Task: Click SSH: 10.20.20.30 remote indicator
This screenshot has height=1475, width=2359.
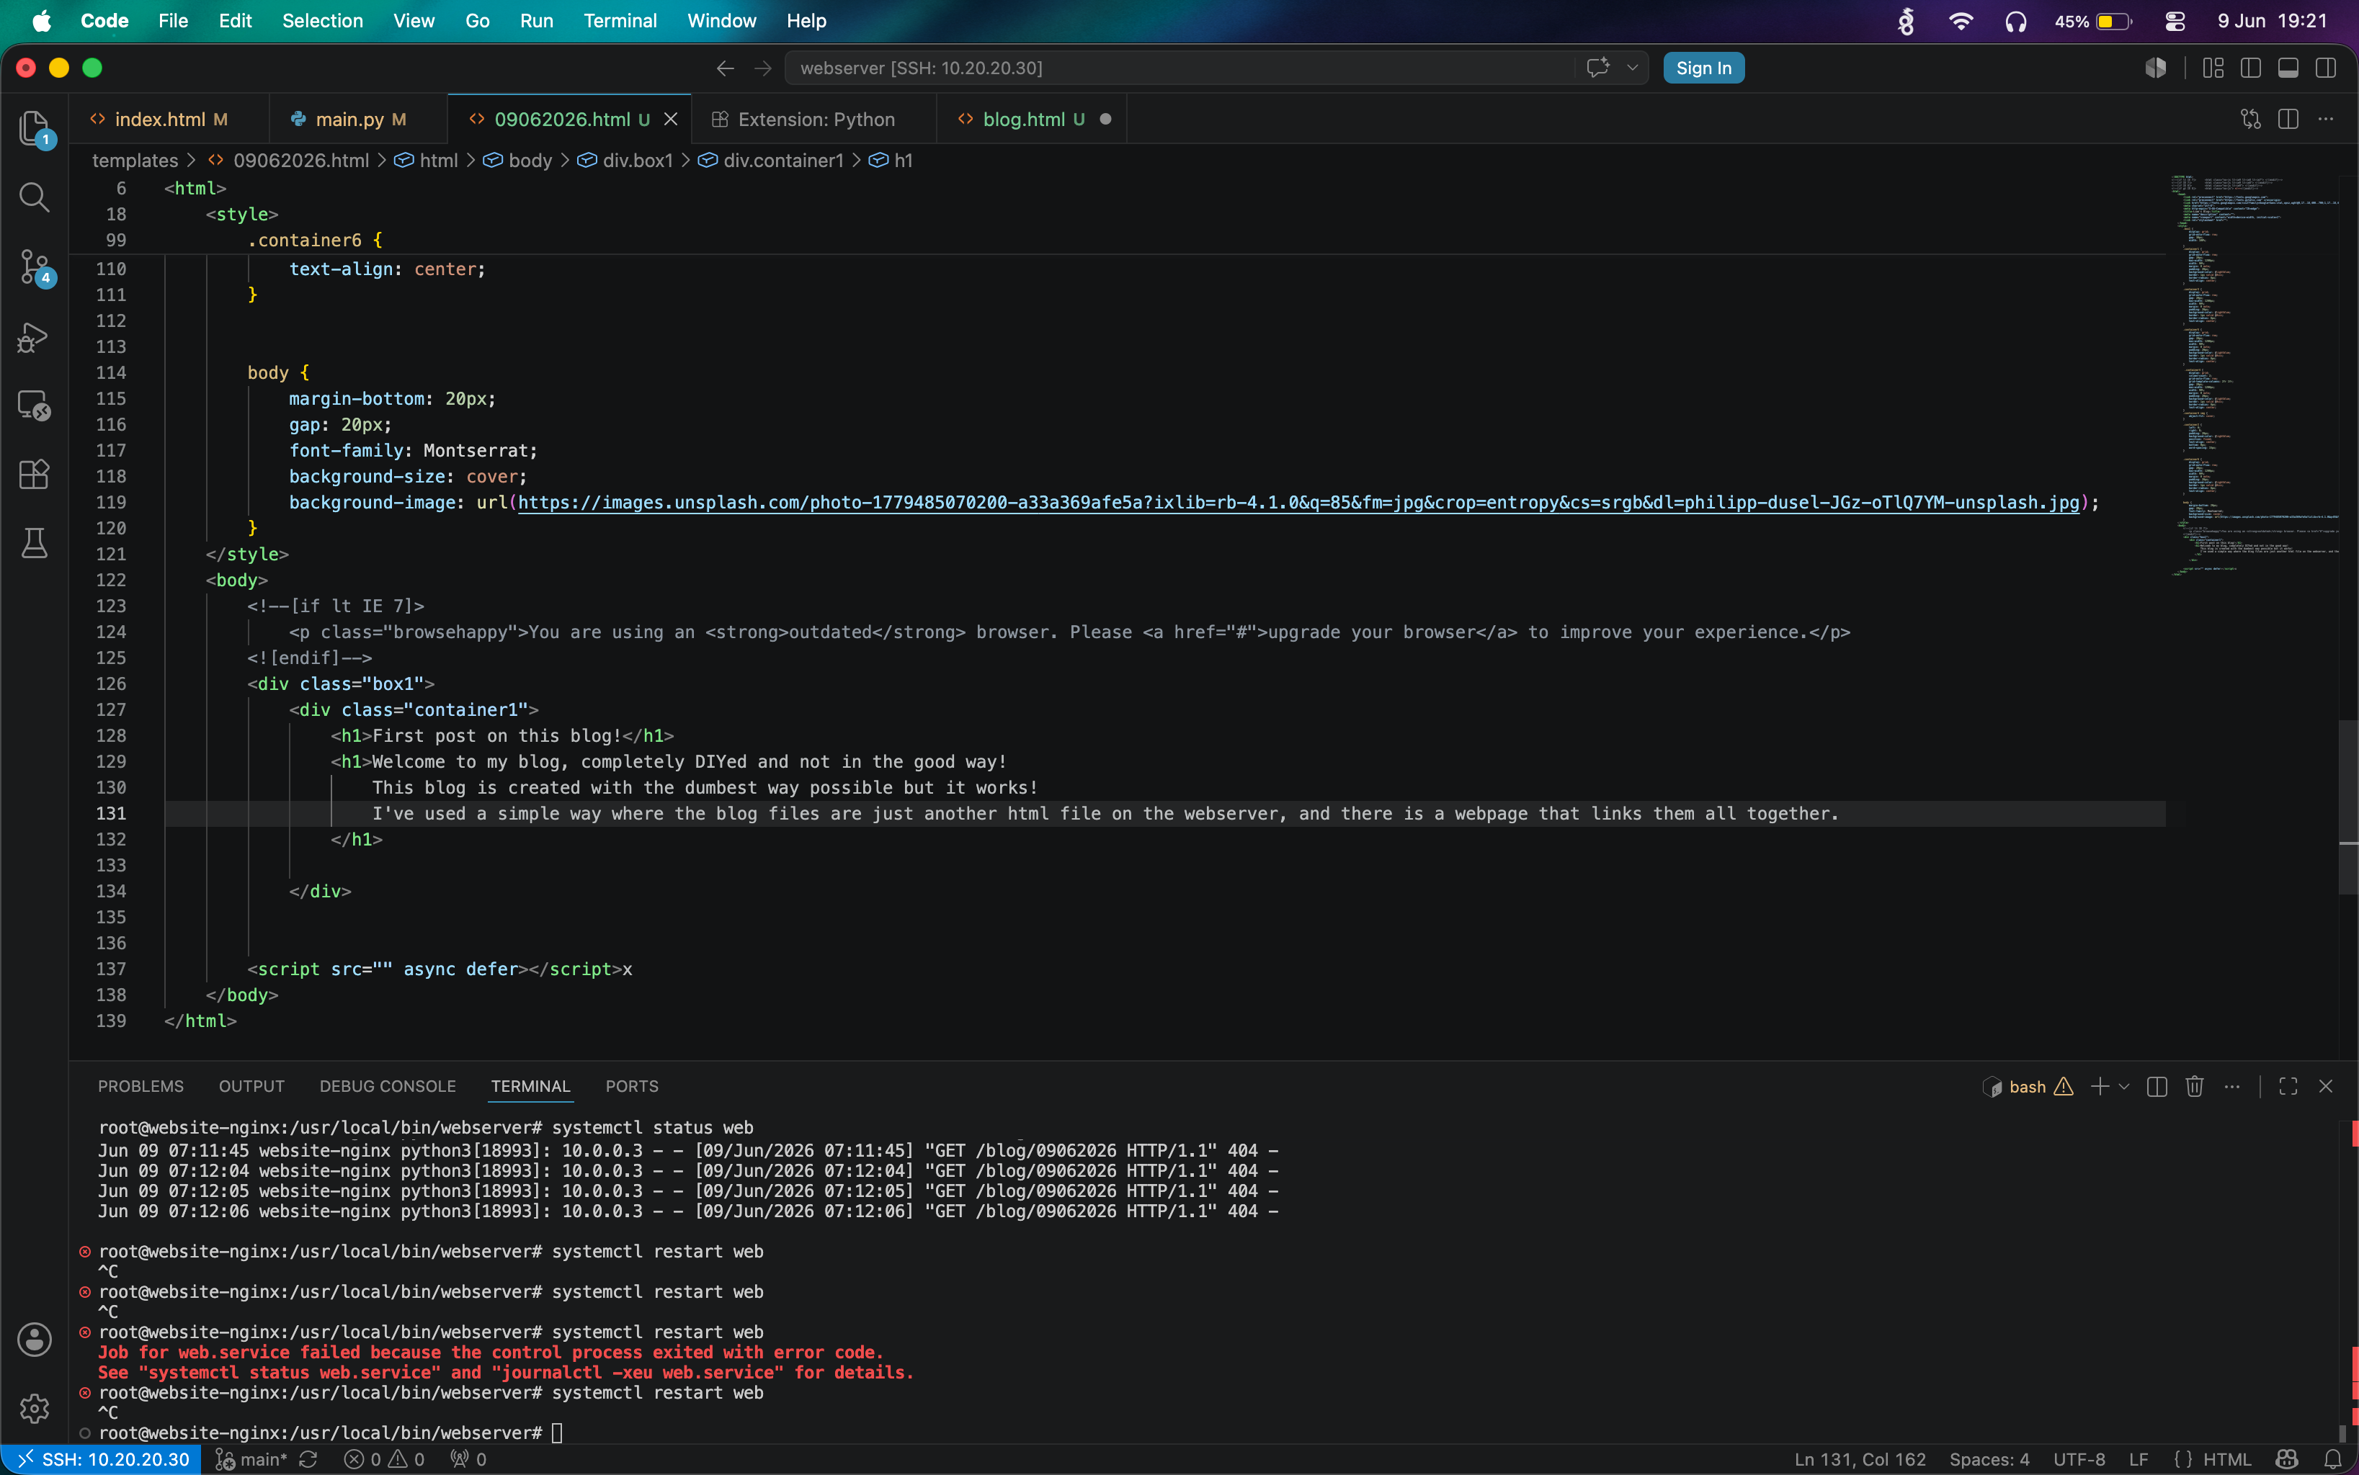Action: point(102,1459)
